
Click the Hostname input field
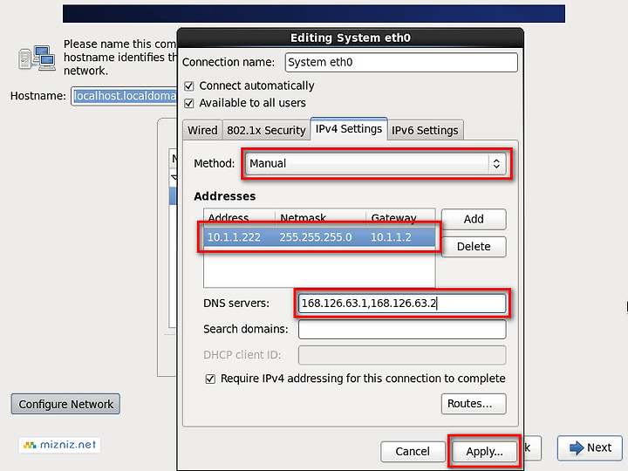[124, 96]
